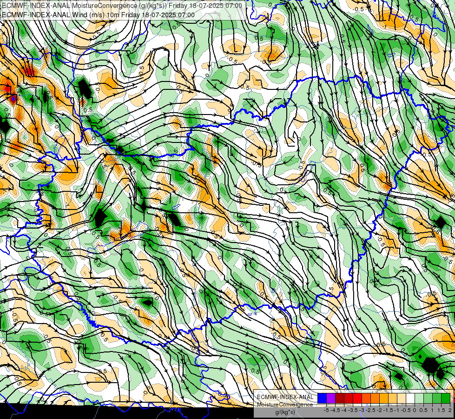Viewport: 455px width, 419px height.
Task: Click the legend unit g/(kg*s)
Action: 285,412
